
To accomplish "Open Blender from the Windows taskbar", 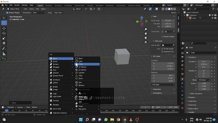I will (125, 120).
